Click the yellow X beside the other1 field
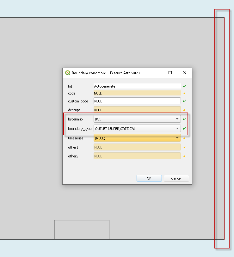This screenshot has height=257, width=234. coord(184,147)
